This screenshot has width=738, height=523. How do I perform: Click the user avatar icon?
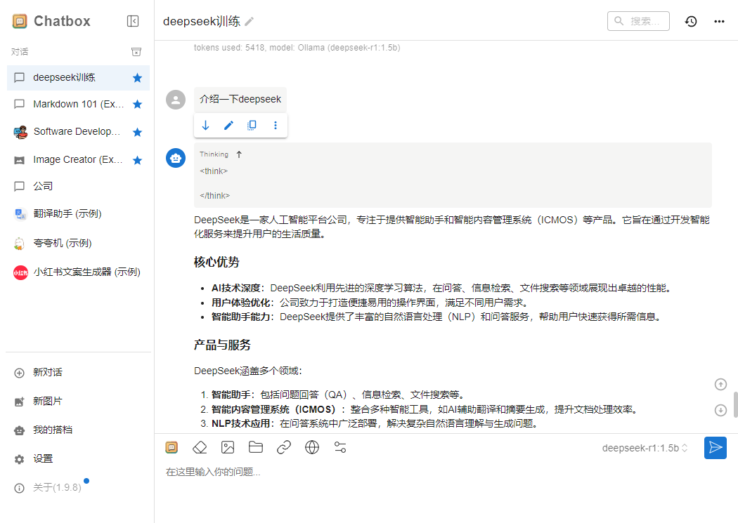pos(176,100)
